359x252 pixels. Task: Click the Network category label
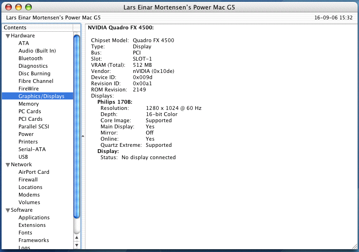click(21, 164)
